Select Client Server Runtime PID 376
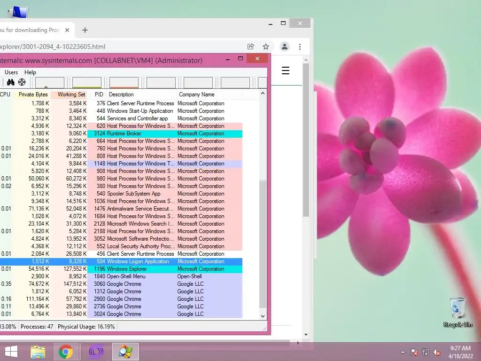 (121, 103)
